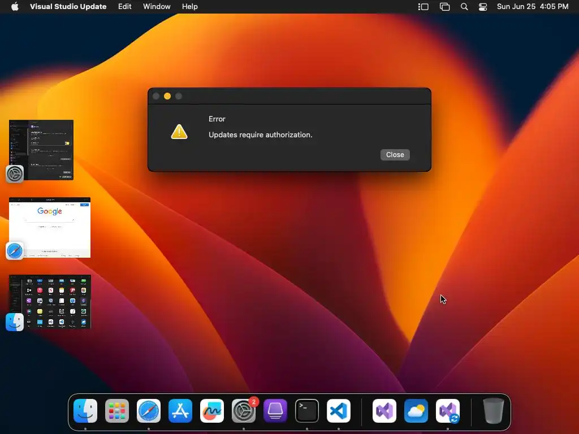Click System Settings gear badge in Stage Manager
579x434 pixels.
coord(15,174)
